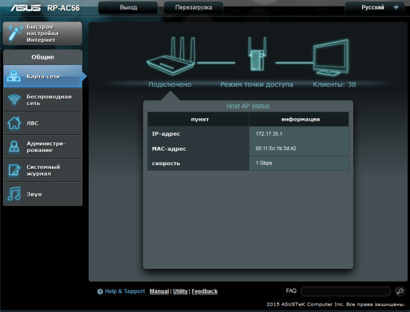Open the Utility link

pos(180,291)
